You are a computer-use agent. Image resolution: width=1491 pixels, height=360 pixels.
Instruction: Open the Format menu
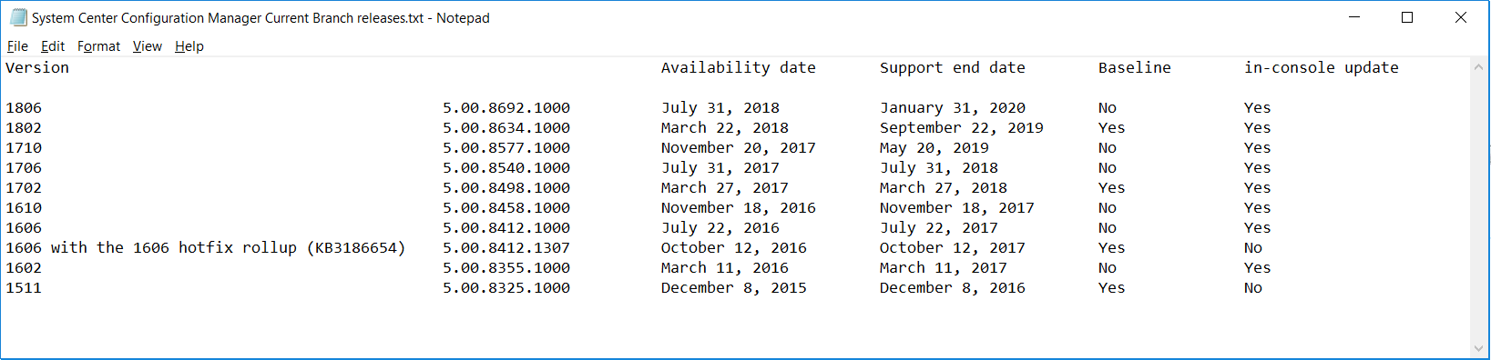[98, 46]
